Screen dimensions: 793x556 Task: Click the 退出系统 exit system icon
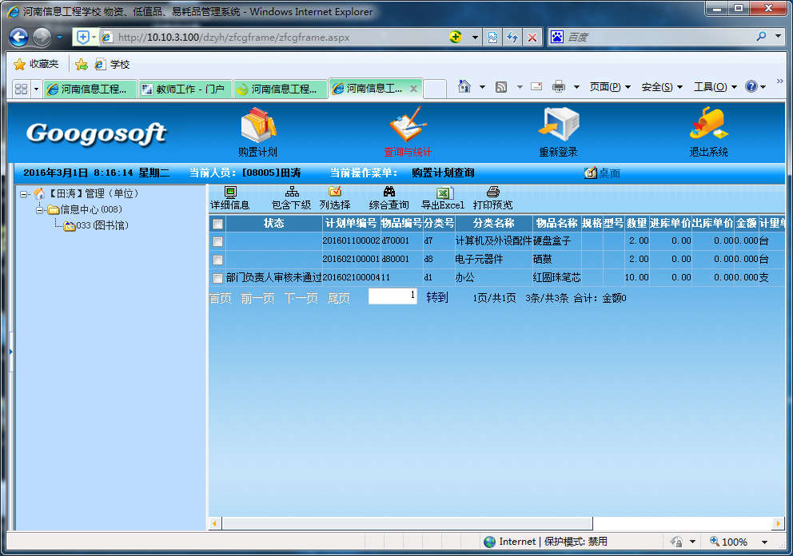[x=708, y=126]
